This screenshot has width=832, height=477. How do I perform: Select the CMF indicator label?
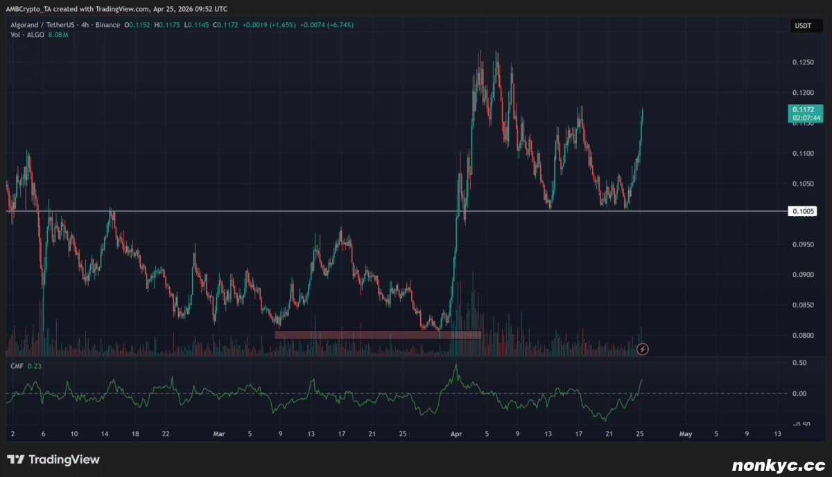pyautogui.click(x=16, y=366)
